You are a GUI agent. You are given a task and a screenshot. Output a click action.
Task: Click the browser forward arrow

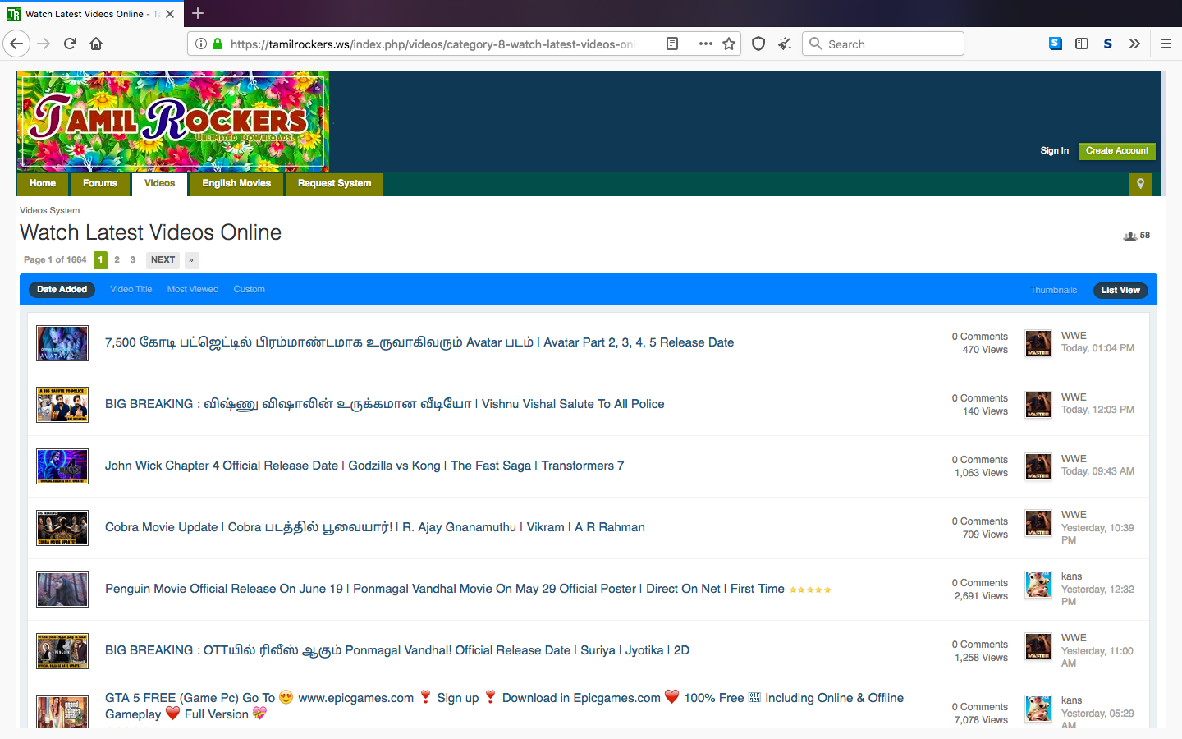(44, 44)
